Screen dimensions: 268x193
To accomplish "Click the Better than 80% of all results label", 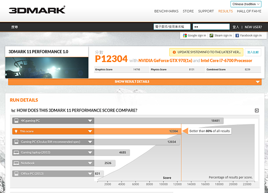I will click(209, 131).
